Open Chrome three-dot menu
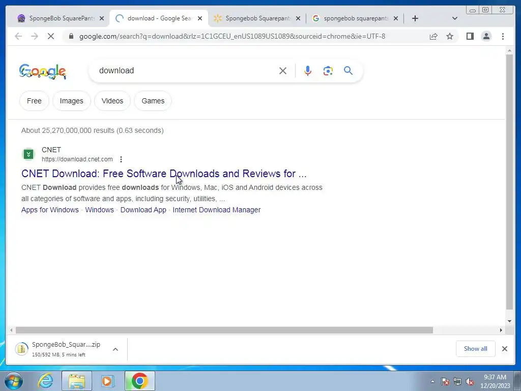 [503, 36]
